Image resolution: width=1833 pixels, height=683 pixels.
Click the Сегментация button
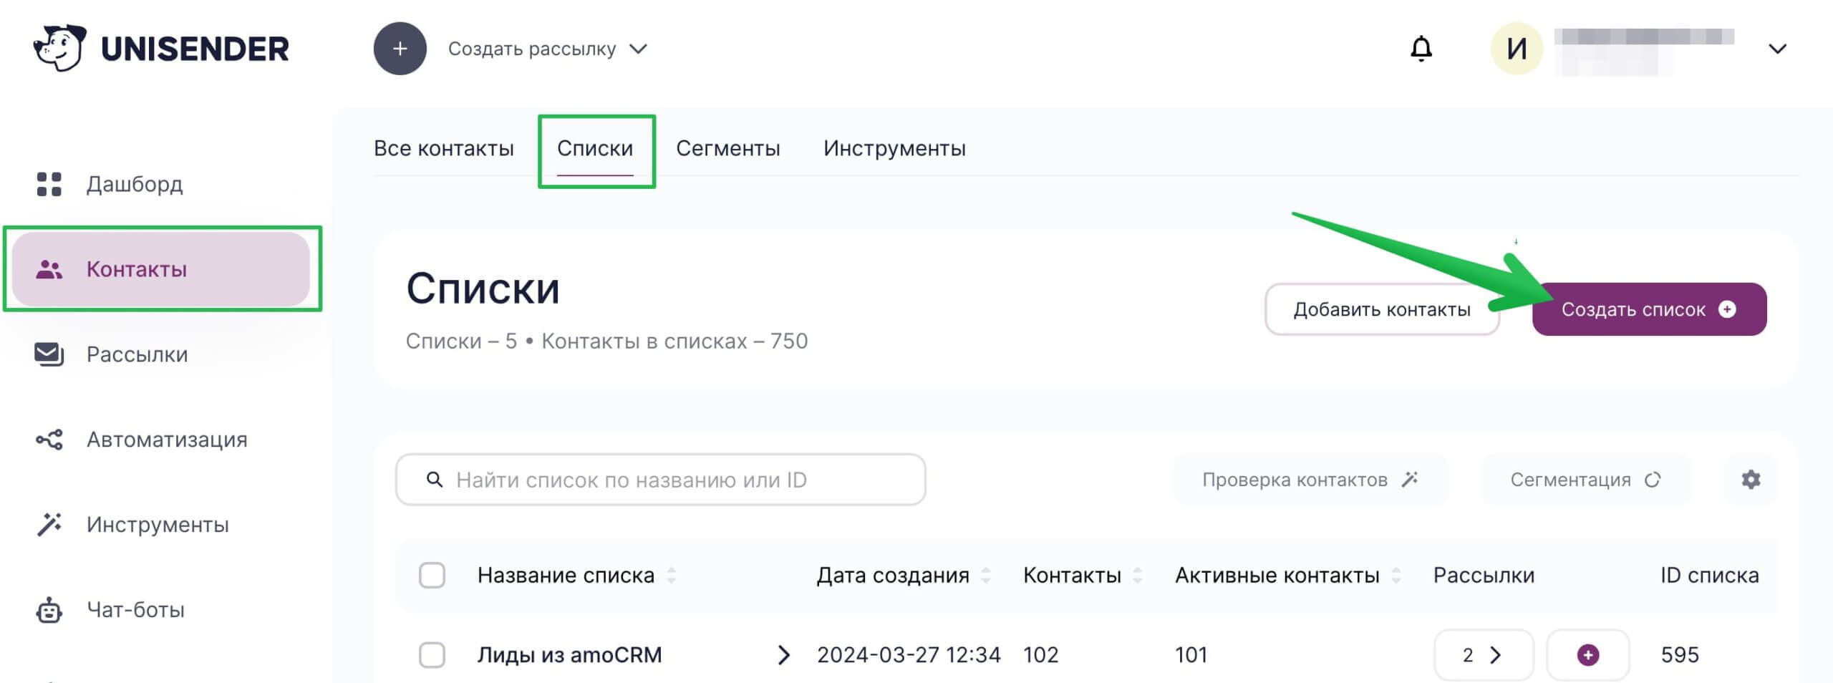pyautogui.click(x=1586, y=480)
